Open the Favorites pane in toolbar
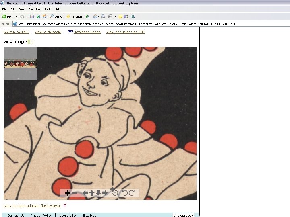This screenshot has height=217, width=290. tap(75, 16)
